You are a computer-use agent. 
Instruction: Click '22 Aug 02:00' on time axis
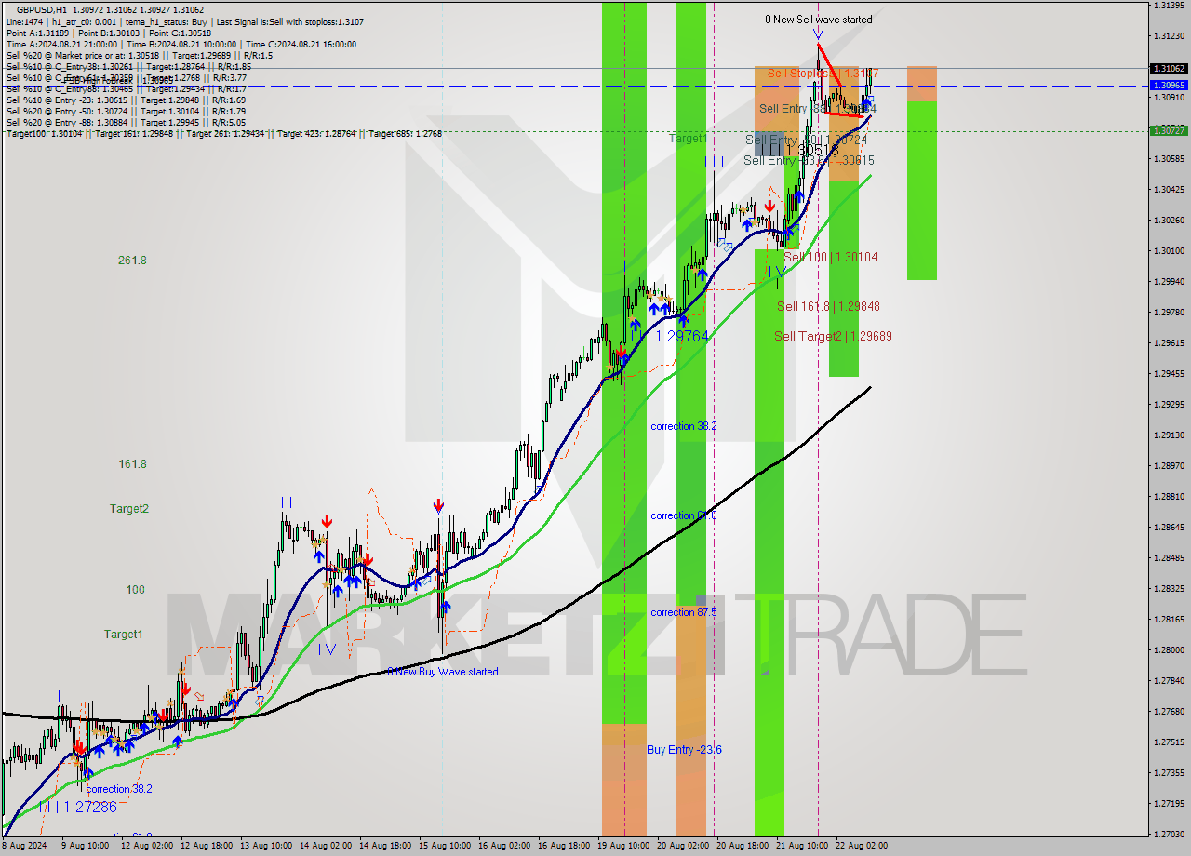861,847
